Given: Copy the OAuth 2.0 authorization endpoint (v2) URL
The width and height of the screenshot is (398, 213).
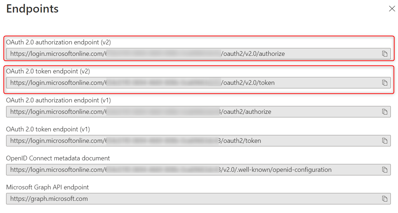Looking at the screenshot, I should pyautogui.click(x=385, y=54).
